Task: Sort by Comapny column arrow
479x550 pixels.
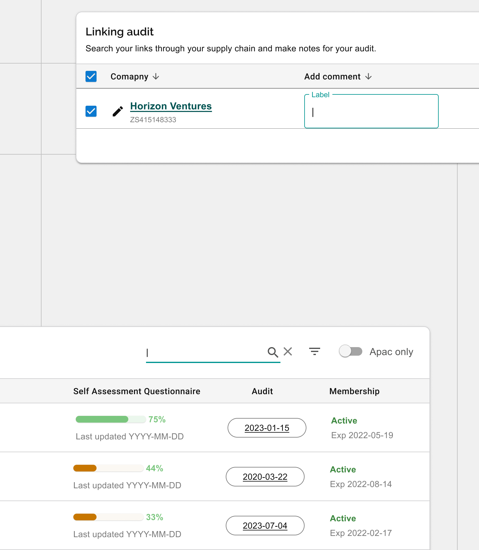Action: 156,76
